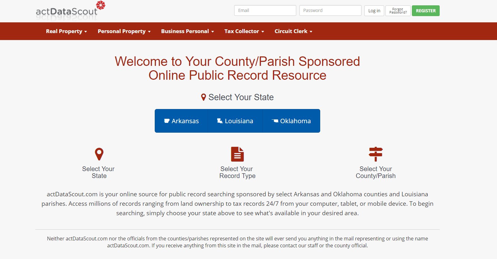Choose the Arkansas state button
This screenshot has width=497, height=259.
pos(181,121)
